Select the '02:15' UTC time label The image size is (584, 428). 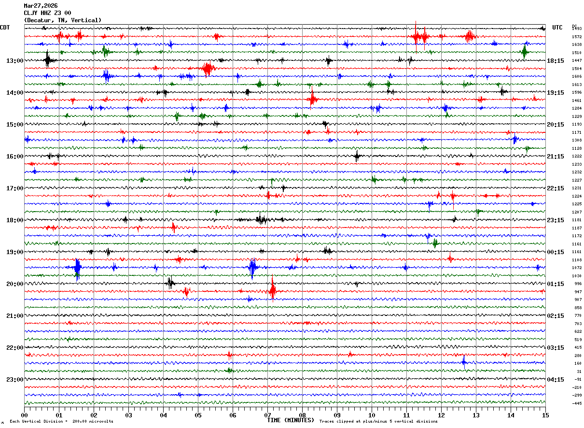[556, 316]
